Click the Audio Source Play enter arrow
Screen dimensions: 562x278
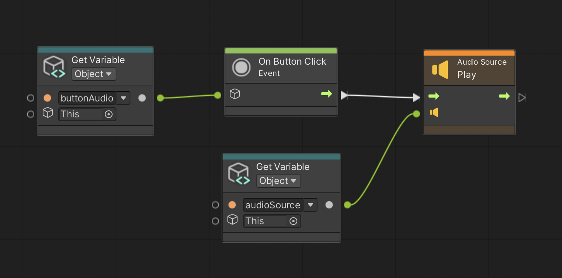click(x=434, y=96)
